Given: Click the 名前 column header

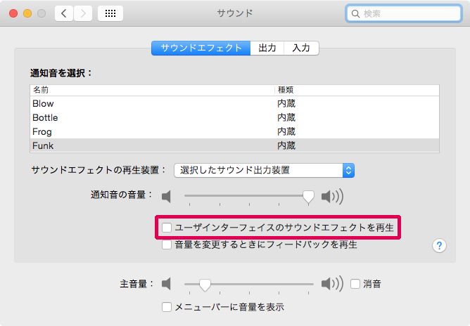Looking at the screenshot, I should [152, 90].
